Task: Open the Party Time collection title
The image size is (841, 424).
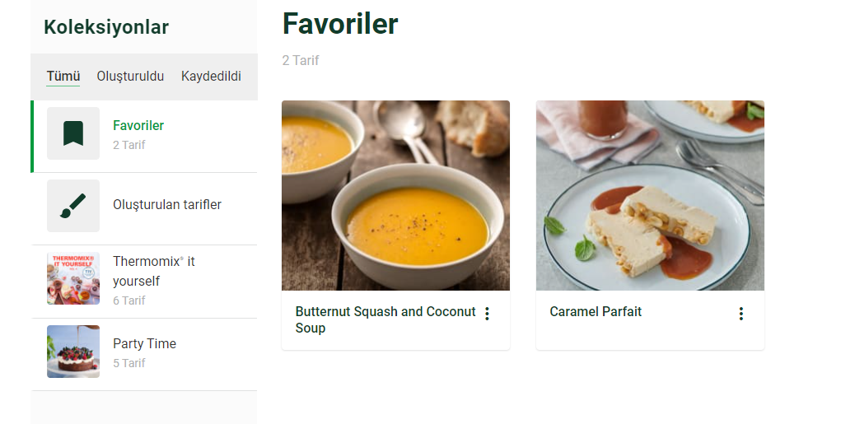Action: coord(144,344)
